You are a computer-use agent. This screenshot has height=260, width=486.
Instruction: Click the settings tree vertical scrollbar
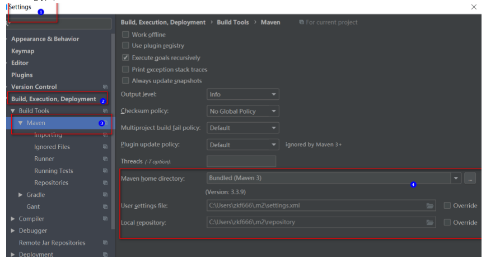coord(113,131)
